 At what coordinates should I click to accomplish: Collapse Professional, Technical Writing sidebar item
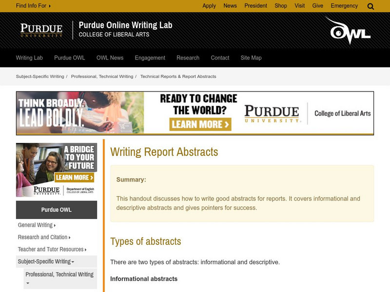59,278
